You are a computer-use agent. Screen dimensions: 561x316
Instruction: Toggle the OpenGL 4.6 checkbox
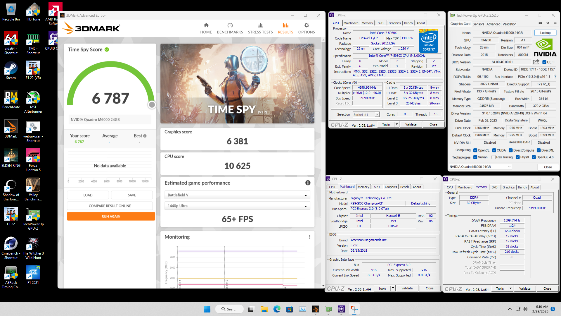click(x=534, y=157)
